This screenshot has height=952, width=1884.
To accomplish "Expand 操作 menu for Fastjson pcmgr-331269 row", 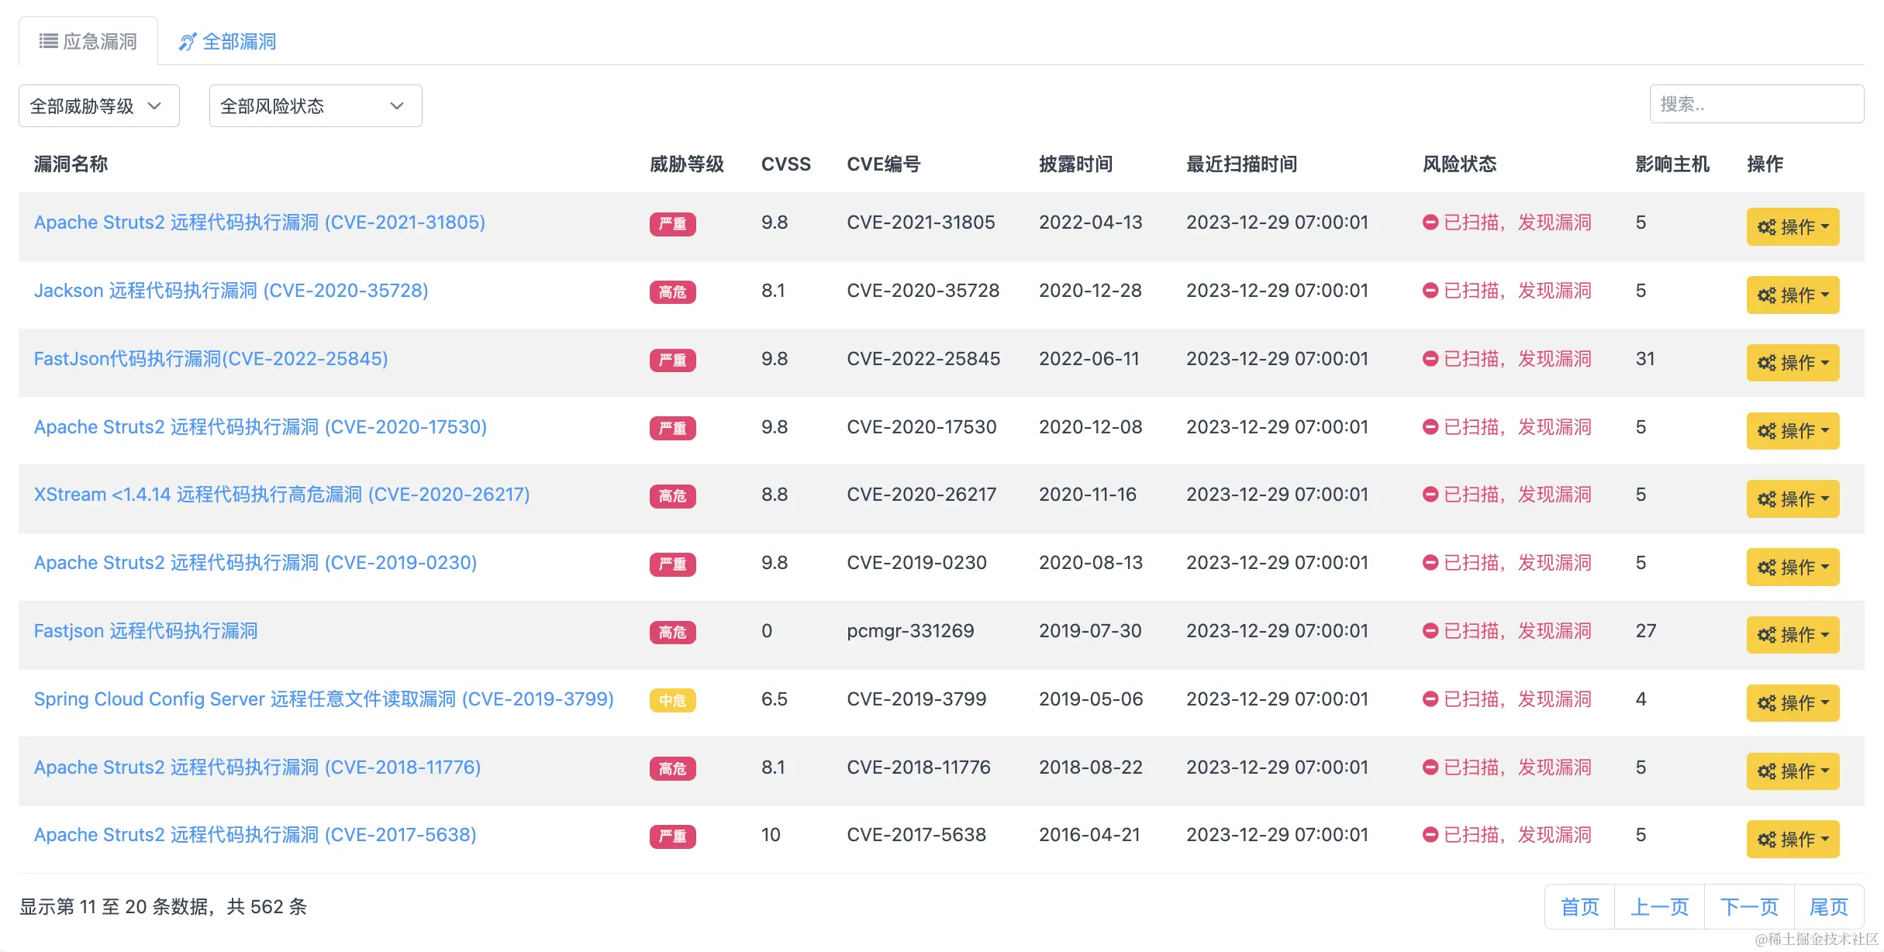I will [1792, 635].
